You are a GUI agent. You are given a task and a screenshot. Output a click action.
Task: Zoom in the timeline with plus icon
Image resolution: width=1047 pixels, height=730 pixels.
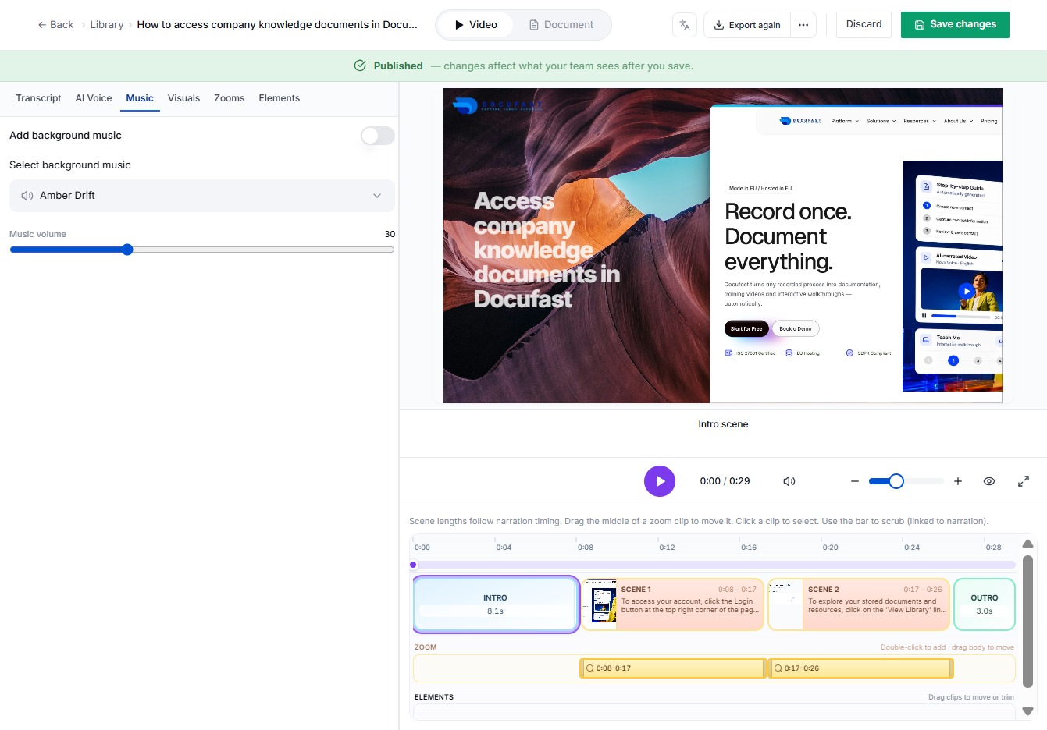958,481
